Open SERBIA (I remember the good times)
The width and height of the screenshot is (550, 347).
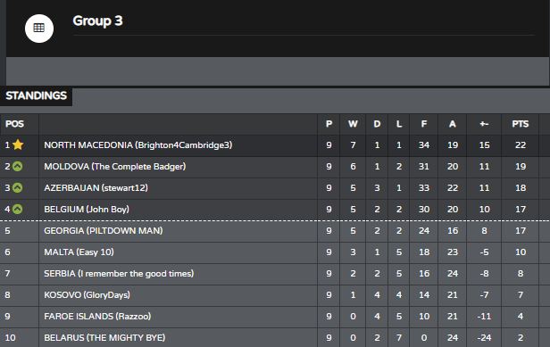click(119, 273)
